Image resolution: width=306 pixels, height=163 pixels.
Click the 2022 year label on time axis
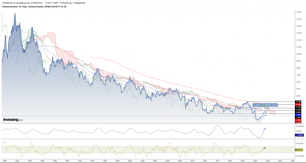tap(267, 161)
